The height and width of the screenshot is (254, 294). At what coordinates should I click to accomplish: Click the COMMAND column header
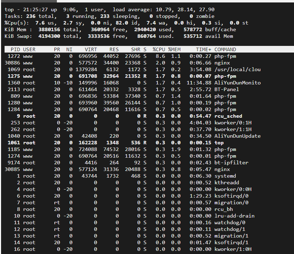[225, 49]
